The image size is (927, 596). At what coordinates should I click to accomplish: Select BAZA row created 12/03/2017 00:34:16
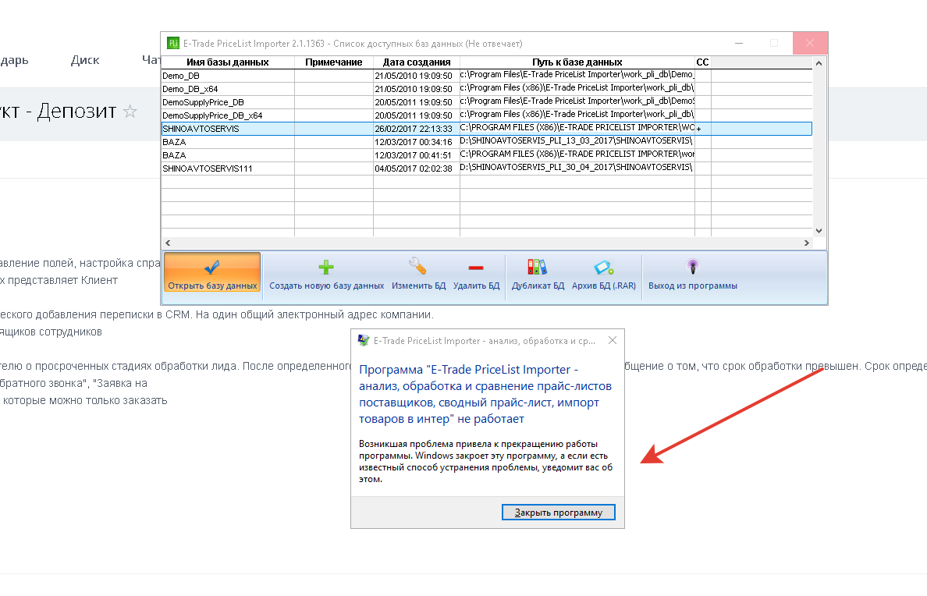point(487,142)
